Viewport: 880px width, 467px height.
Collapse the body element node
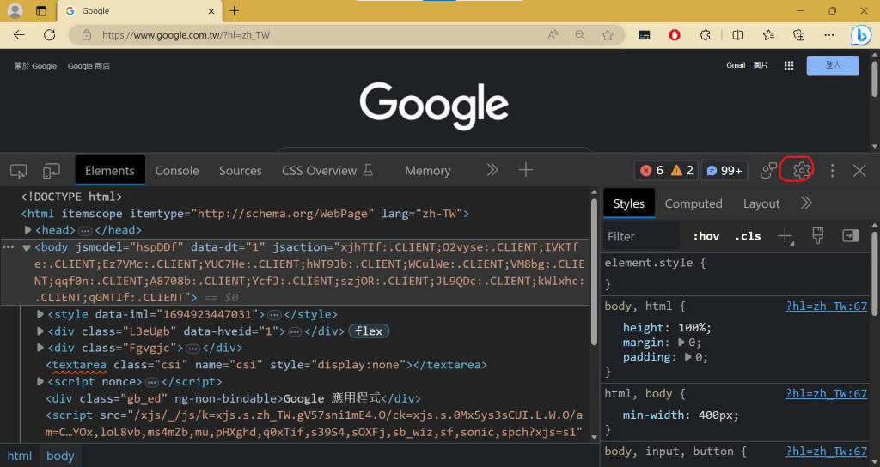tap(27, 247)
